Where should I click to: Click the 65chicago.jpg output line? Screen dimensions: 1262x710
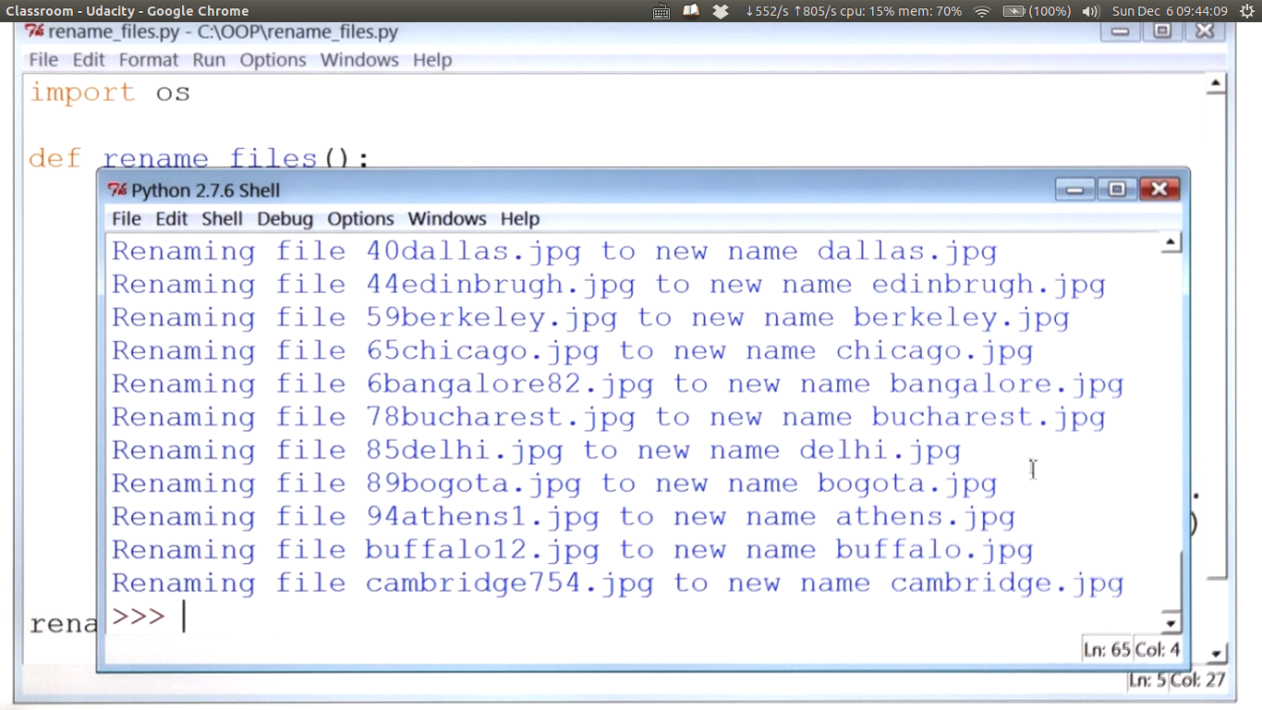click(x=573, y=351)
